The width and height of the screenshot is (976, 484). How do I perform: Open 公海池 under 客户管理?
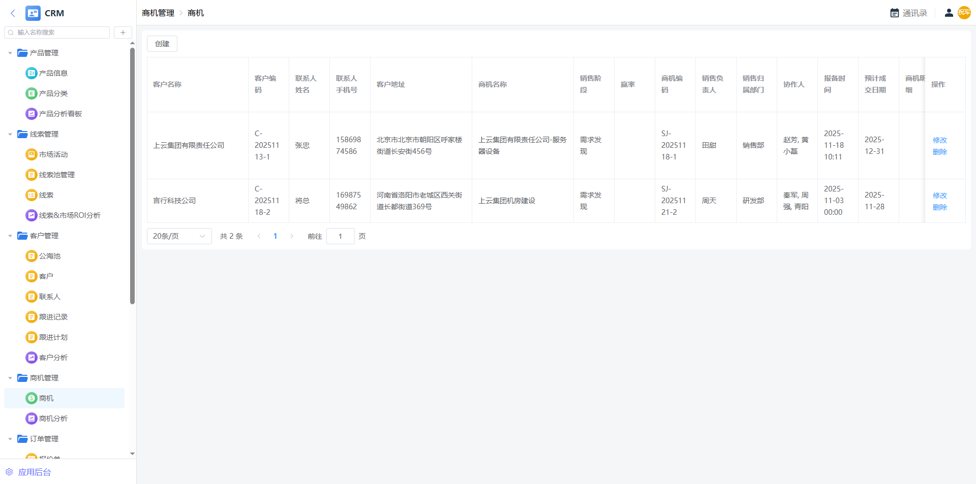[50, 256]
